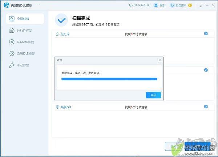Click the DirectX修复 circle-X icon
This screenshot has height=157, width=218.
click(12, 42)
